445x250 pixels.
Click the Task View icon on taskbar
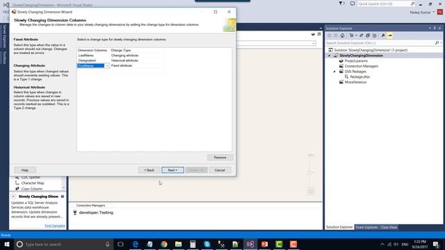coord(120,244)
